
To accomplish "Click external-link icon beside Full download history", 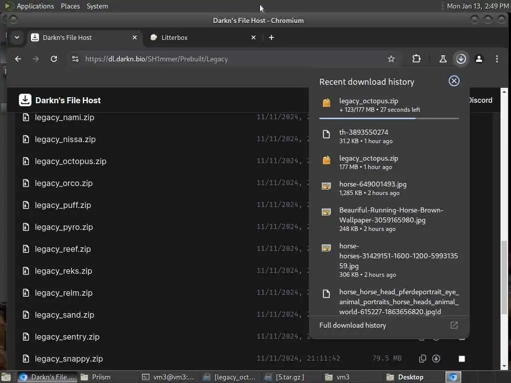I will pyautogui.click(x=454, y=325).
